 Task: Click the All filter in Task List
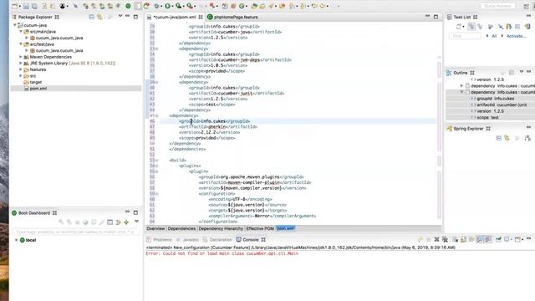[x=494, y=36]
